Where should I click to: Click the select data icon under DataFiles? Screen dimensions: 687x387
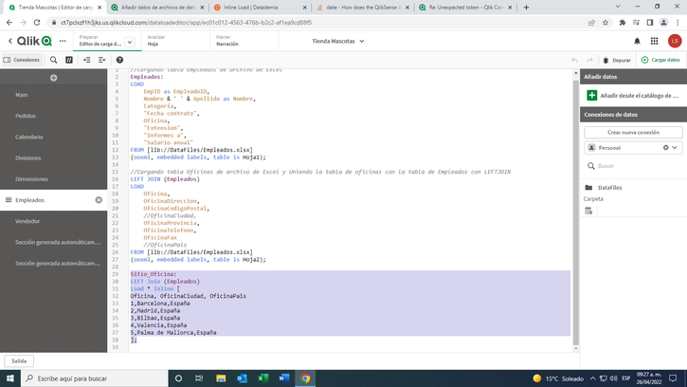click(589, 211)
